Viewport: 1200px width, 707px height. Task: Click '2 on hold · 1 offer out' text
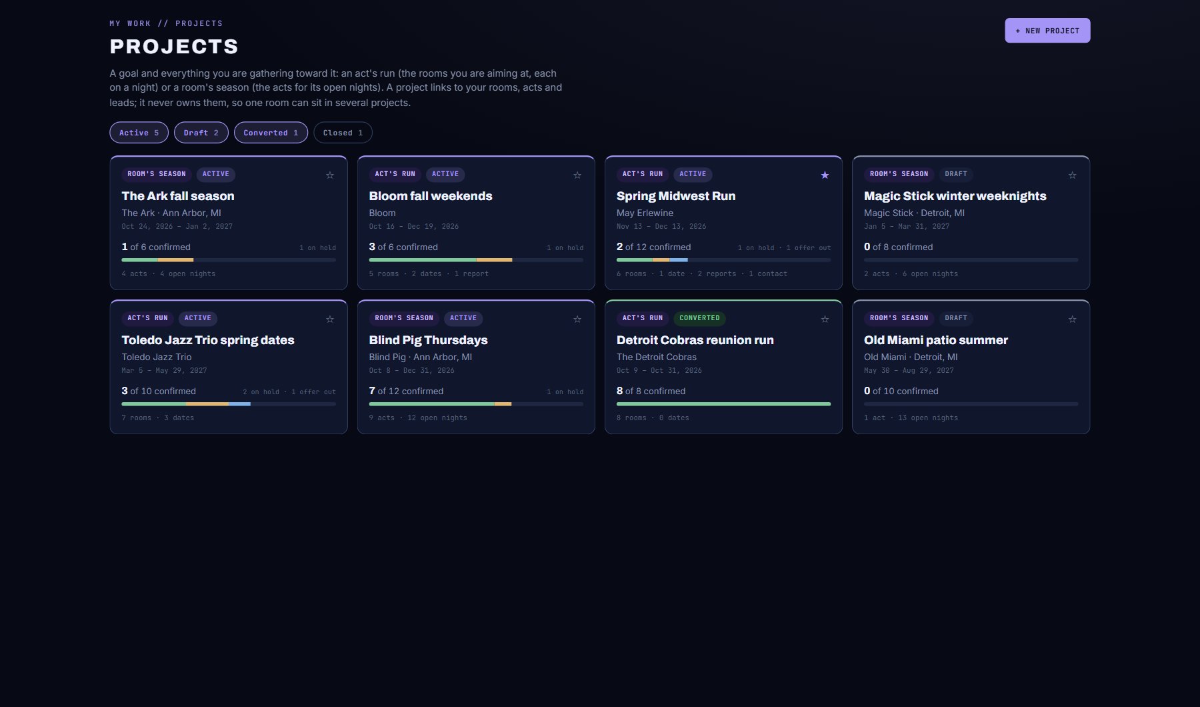[289, 392]
